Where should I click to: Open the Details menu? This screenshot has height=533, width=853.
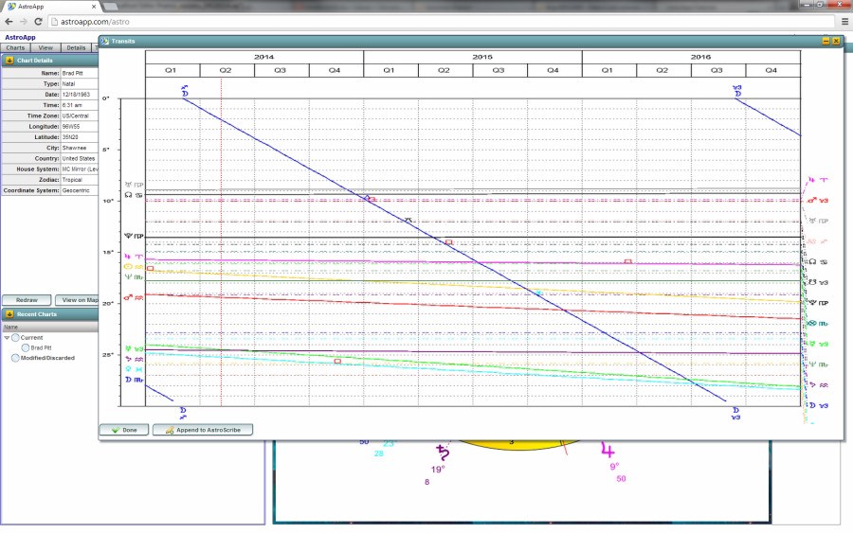pyautogui.click(x=76, y=47)
